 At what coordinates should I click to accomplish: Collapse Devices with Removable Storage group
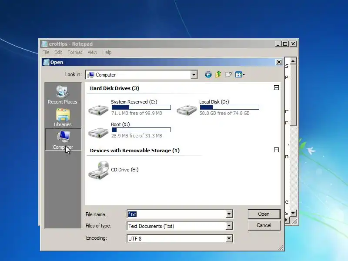point(276,150)
